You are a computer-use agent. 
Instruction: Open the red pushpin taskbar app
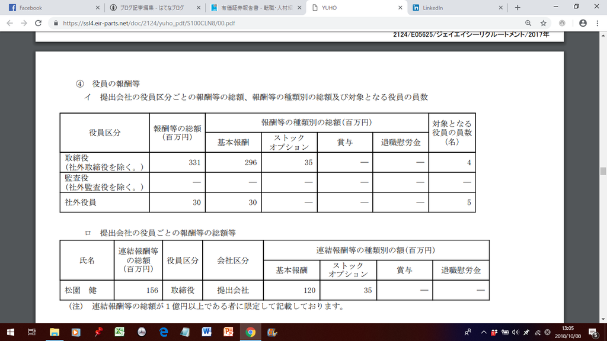click(x=98, y=332)
